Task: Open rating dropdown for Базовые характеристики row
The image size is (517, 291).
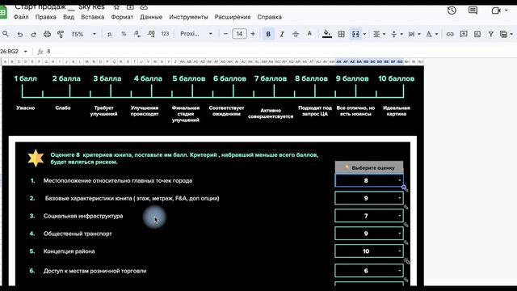Action: (x=400, y=198)
